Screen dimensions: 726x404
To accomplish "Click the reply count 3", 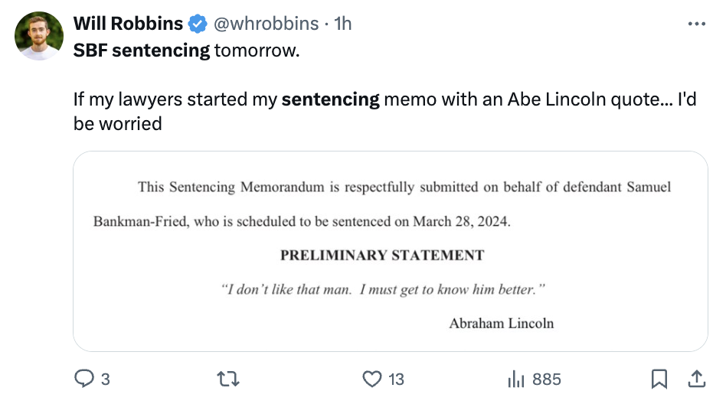I will 106,379.
